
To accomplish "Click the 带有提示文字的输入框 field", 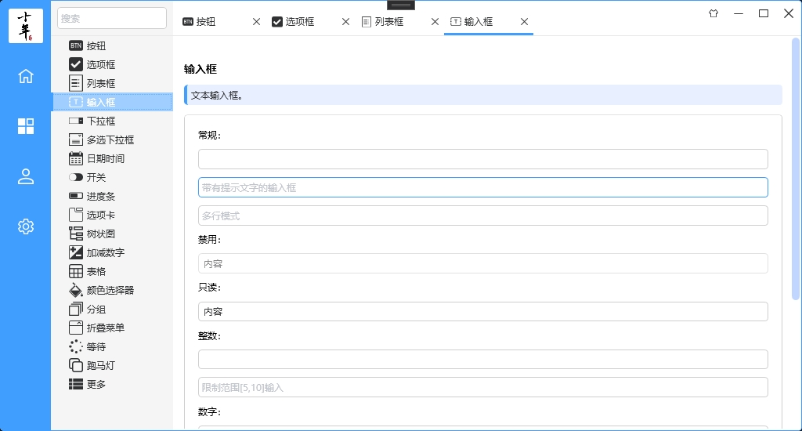I will (482, 187).
